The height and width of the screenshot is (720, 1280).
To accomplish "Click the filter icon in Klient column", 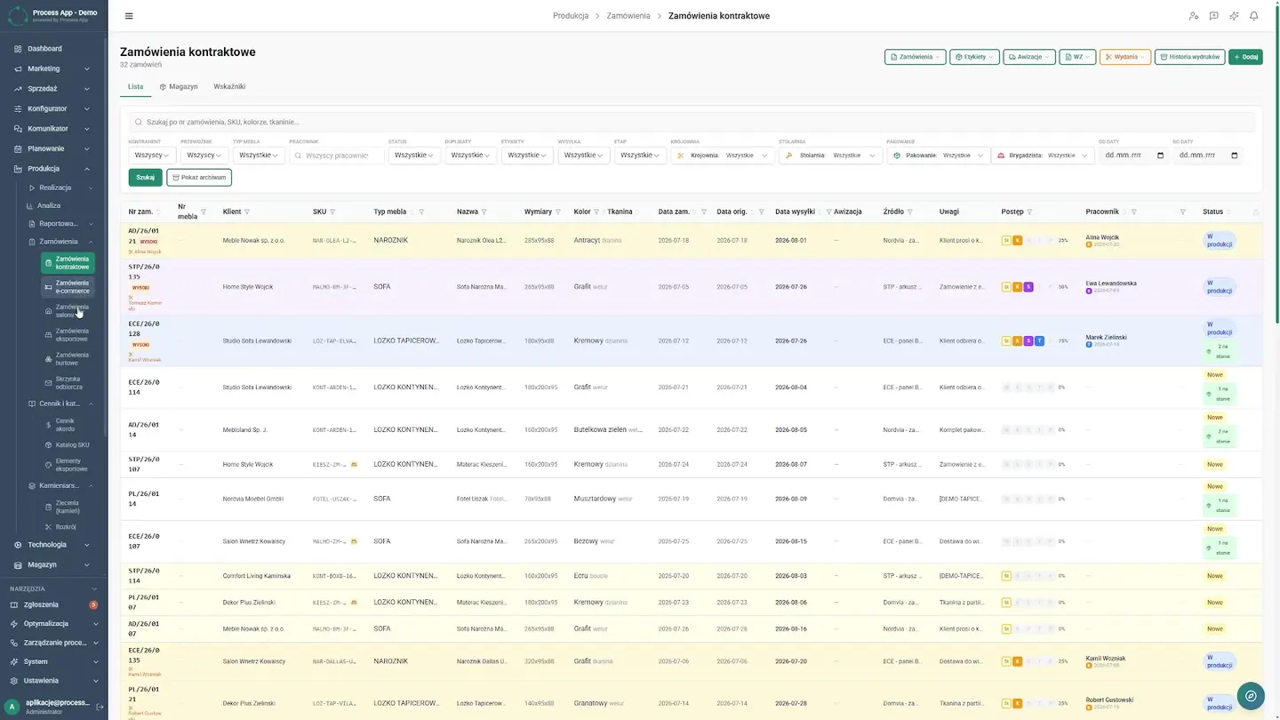I will (x=247, y=212).
